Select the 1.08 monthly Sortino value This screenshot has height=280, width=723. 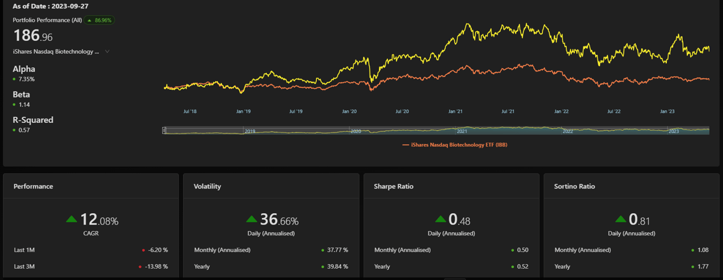(703, 250)
